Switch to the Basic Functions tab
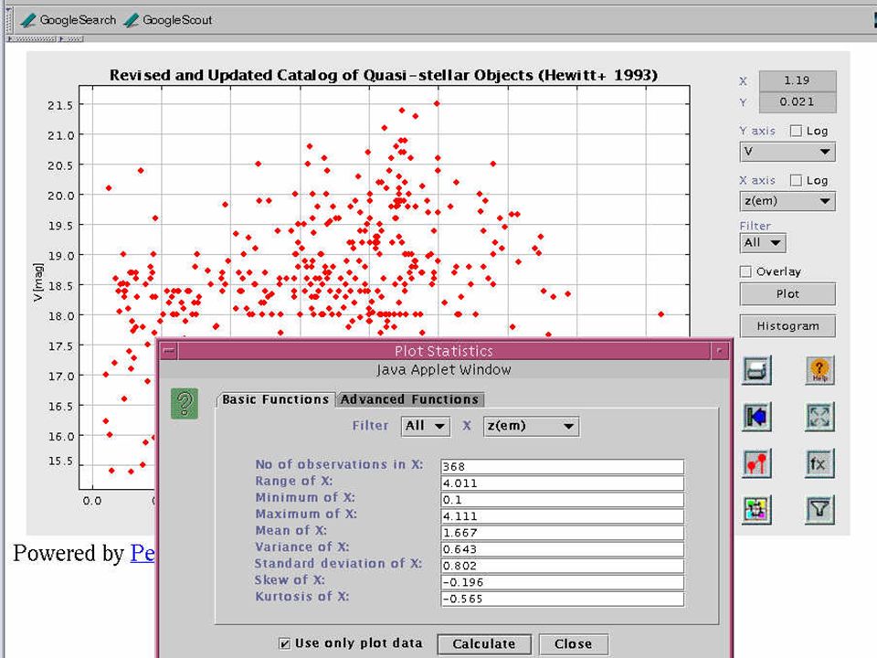The width and height of the screenshot is (877, 658). pos(275,399)
